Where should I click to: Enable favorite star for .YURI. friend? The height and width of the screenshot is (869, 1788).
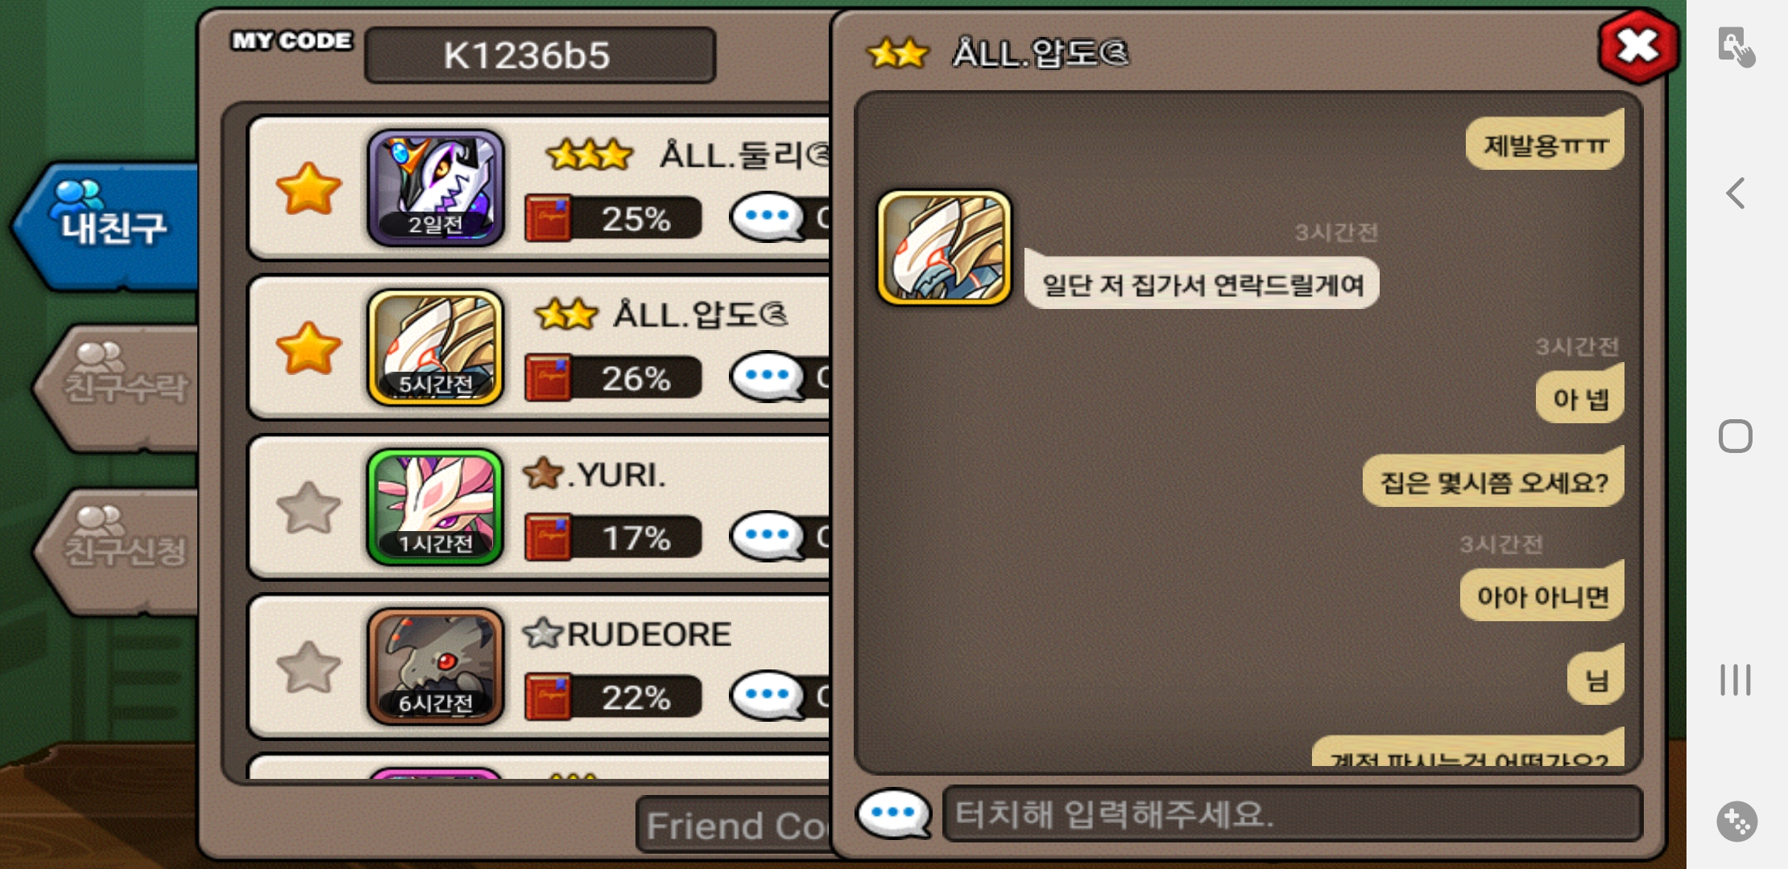pyautogui.click(x=308, y=508)
